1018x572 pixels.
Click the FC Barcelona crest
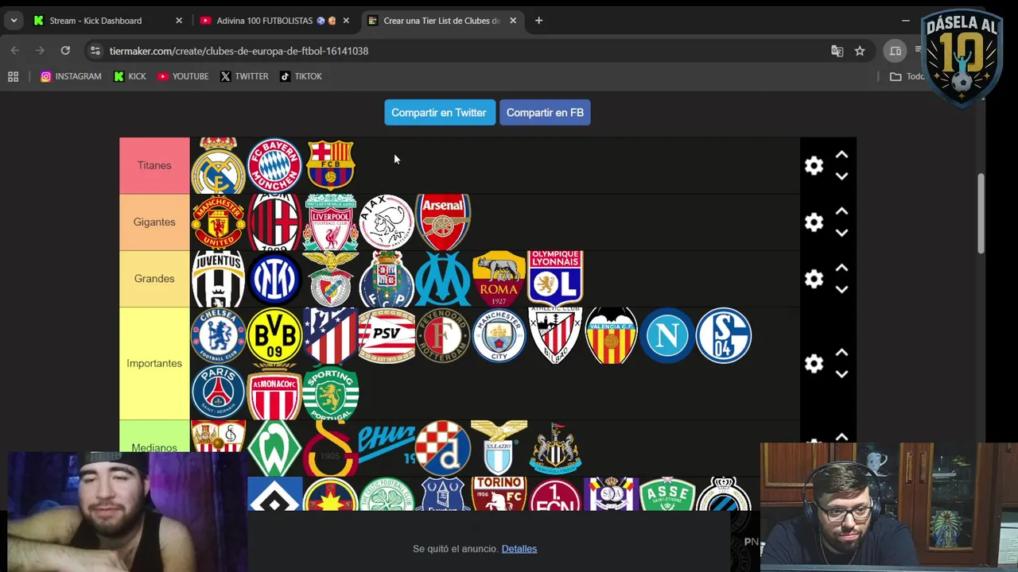pyautogui.click(x=331, y=164)
